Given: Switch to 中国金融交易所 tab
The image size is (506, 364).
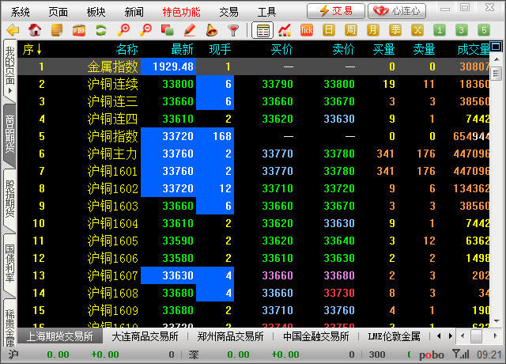Looking at the screenshot, I should tap(316, 336).
